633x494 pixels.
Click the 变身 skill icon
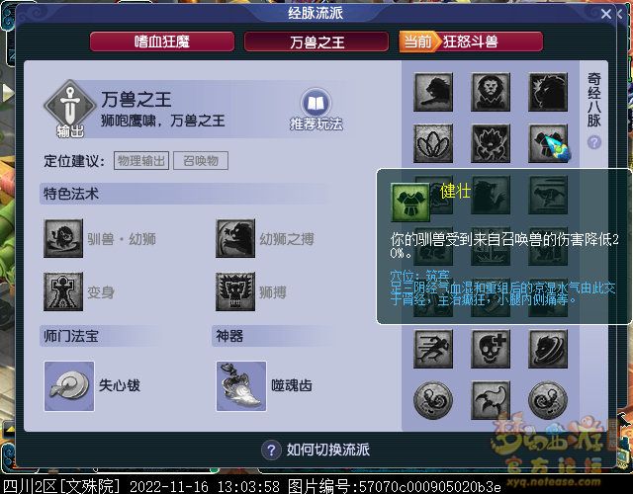click(63, 291)
